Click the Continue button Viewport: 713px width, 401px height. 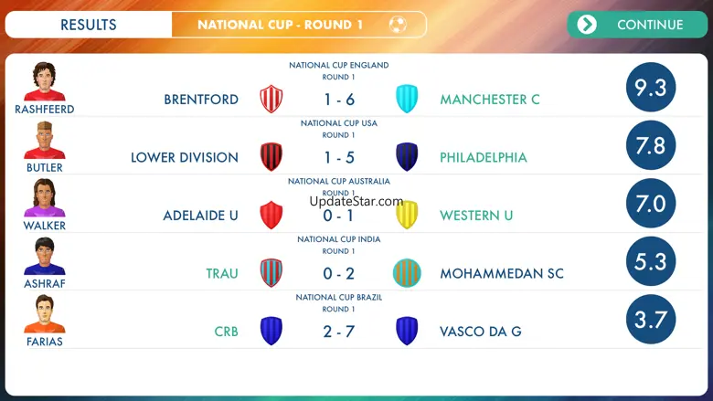point(637,25)
